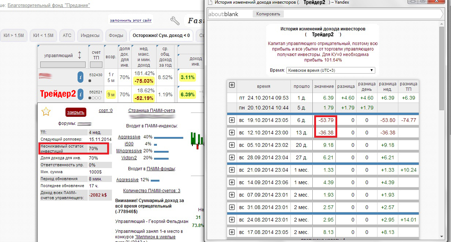Open the Киевское время timezone dropdown

331,70
